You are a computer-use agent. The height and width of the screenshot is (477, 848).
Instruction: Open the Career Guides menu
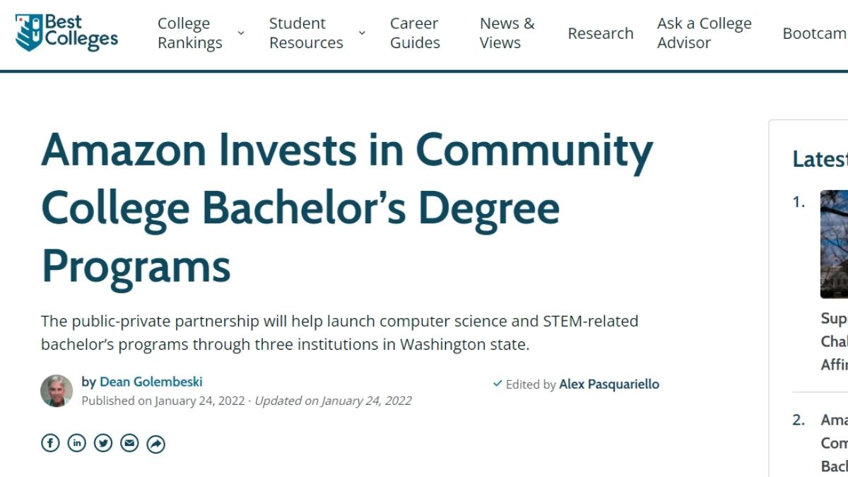pos(415,33)
